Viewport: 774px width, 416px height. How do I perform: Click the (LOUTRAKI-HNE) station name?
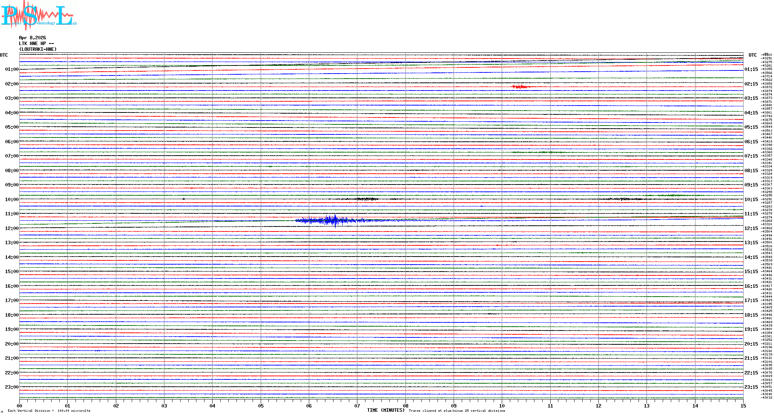coord(38,49)
